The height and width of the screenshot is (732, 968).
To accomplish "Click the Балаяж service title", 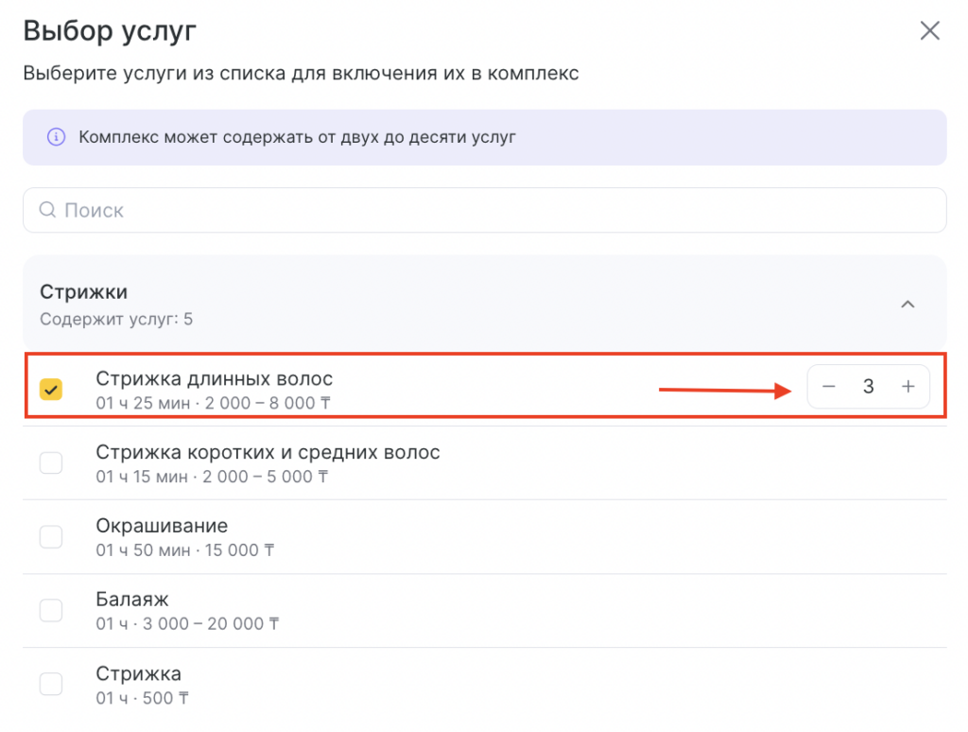I will pyautogui.click(x=132, y=600).
